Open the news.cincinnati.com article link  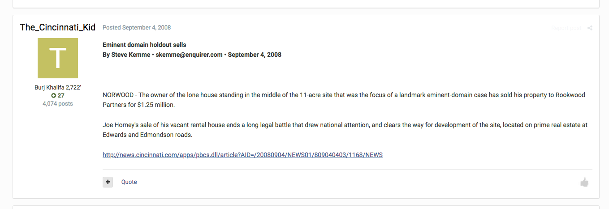click(242, 155)
